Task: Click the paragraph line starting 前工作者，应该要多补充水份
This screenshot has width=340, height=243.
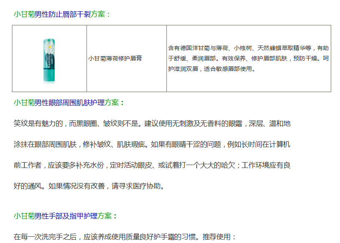Action: 152,165
